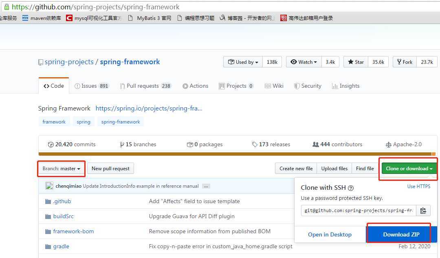Open the 博客园 bookmark icon
This screenshot has height=258, width=440.
pos(222,18)
